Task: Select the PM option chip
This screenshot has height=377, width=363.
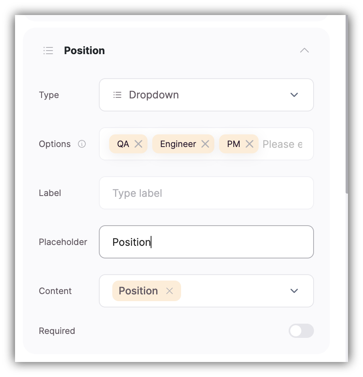Action: click(233, 144)
